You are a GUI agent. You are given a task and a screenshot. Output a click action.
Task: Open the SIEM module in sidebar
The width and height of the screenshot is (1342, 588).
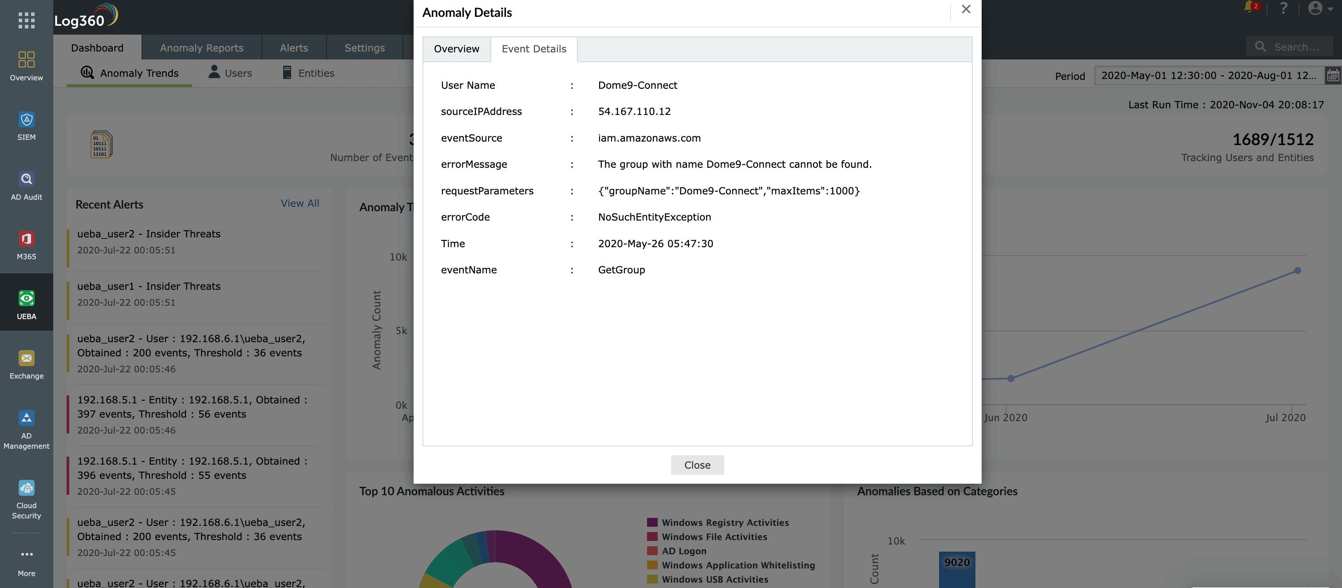pyautogui.click(x=26, y=126)
